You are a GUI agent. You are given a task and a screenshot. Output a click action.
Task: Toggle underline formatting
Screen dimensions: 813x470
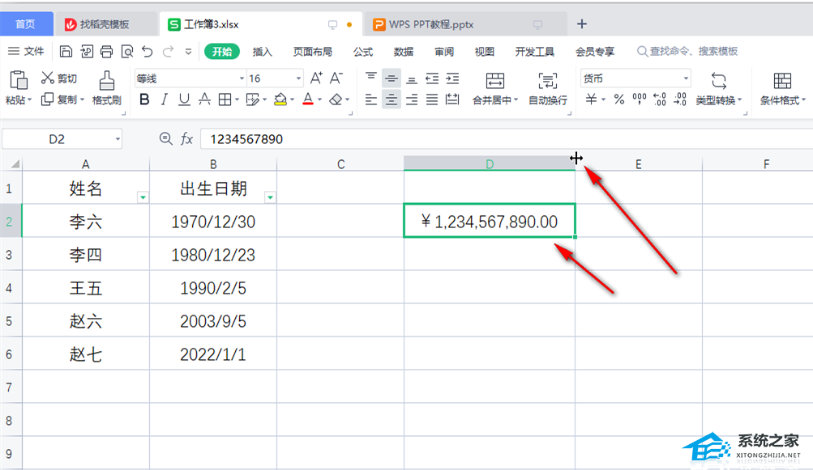(x=184, y=100)
